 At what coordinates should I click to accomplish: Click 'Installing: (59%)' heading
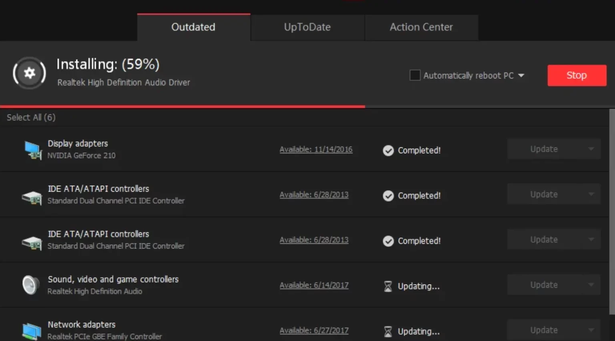click(x=108, y=64)
